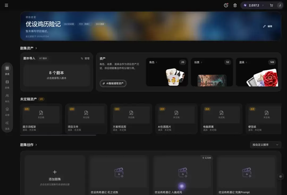Click the 便签纸 asset name
The height and width of the screenshot is (195, 287).
[x=252, y=127]
